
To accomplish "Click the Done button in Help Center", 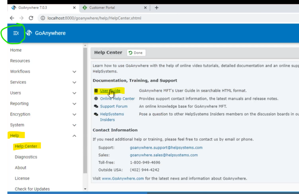I will point(136,53).
